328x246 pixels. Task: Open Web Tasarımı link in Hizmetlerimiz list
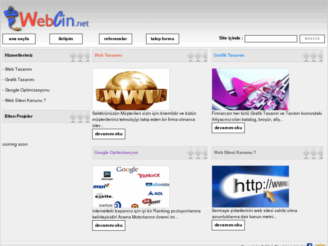pyautogui.click(x=18, y=70)
